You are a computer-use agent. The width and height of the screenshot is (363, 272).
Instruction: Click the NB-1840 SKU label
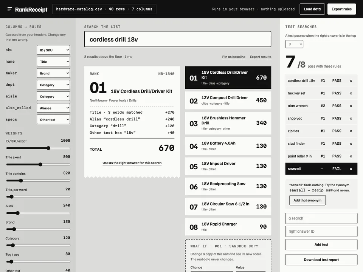click(x=166, y=74)
